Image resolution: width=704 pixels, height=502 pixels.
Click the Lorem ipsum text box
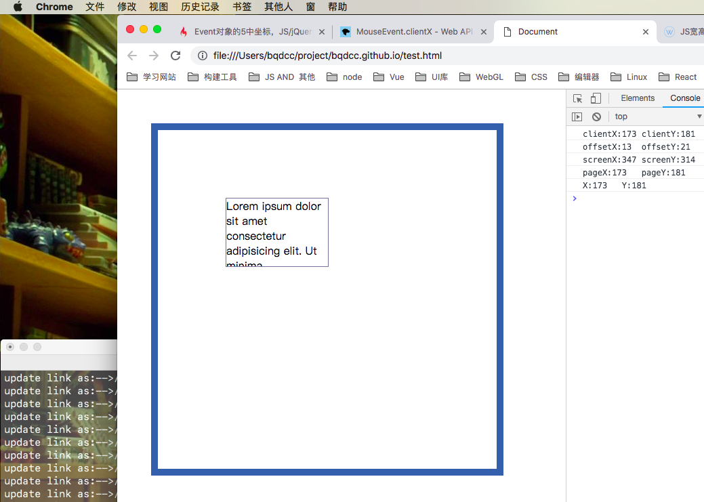[x=276, y=232]
